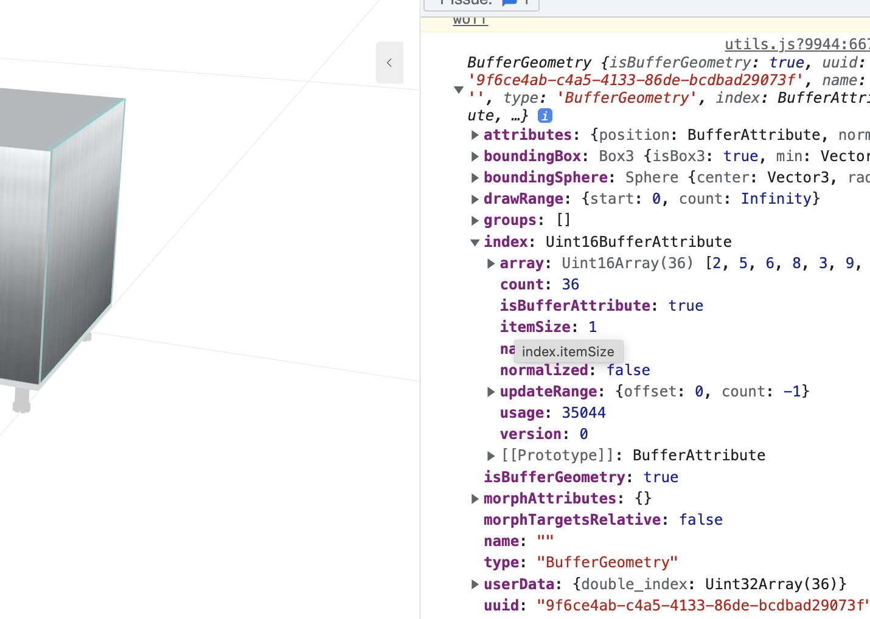Expand the morphAttributes property

coord(475,499)
